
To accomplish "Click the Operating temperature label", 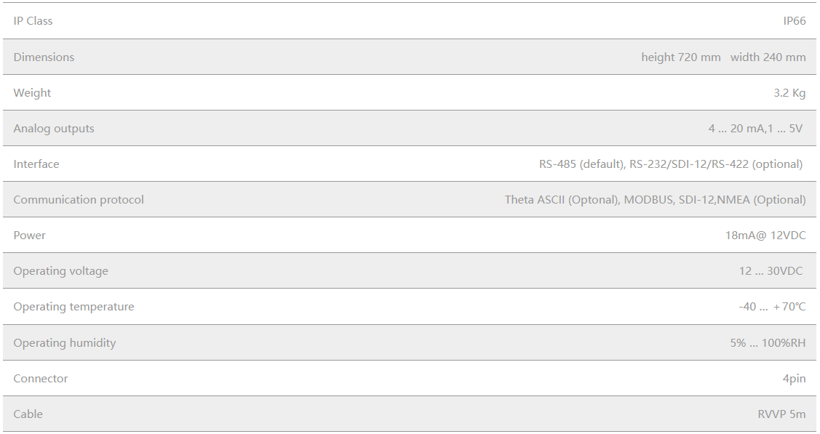I will tap(73, 306).
